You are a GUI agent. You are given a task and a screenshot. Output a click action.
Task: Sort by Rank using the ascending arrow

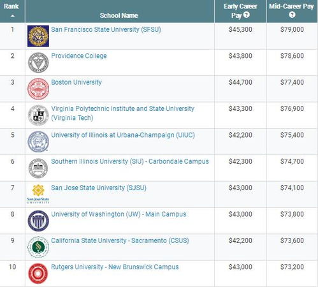click(13, 16)
